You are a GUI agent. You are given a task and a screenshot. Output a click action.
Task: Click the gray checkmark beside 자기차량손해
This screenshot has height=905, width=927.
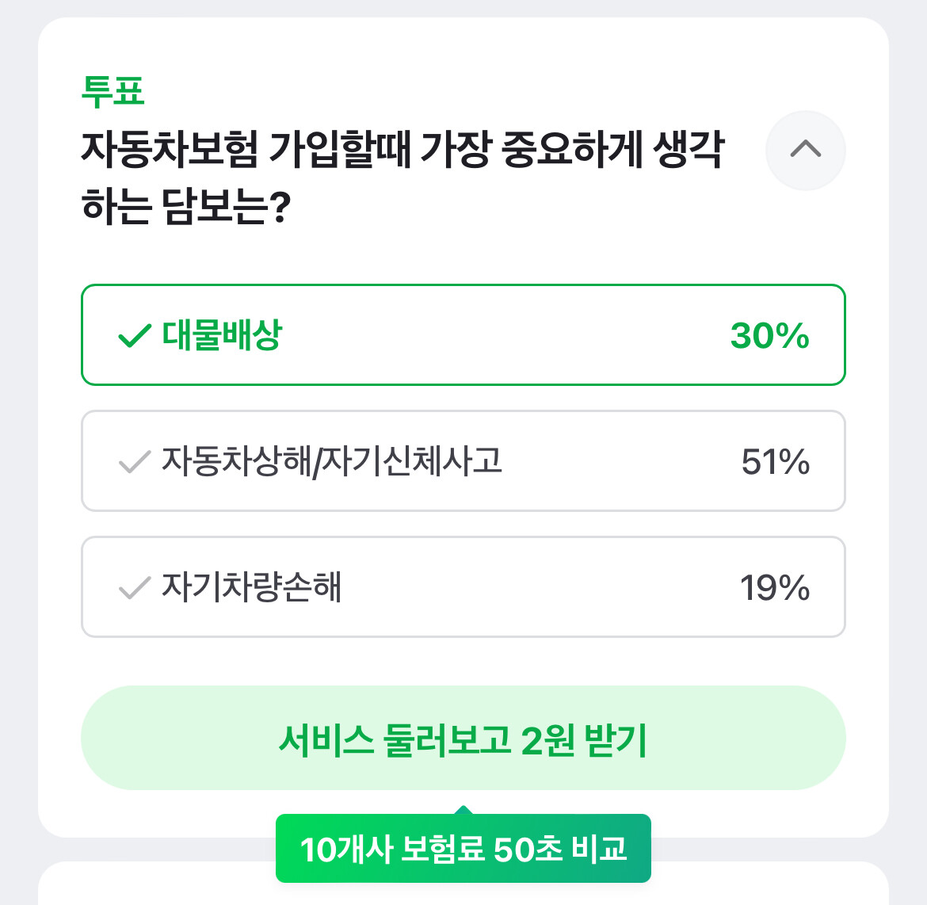tap(134, 588)
